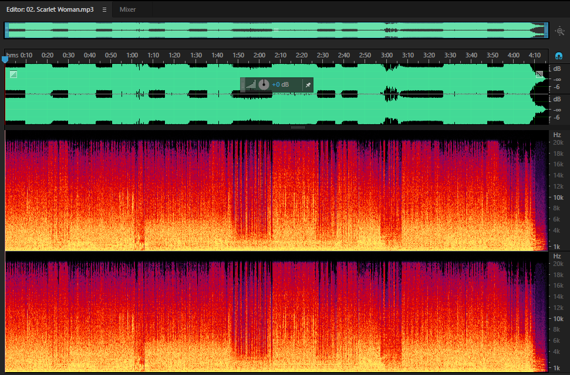Image resolution: width=570 pixels, height=375 pixels.
Task: Click the overview navigator left edge handle
Action: click(x=6, y=30)
